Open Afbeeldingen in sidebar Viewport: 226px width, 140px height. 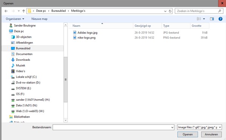[25, 43]
